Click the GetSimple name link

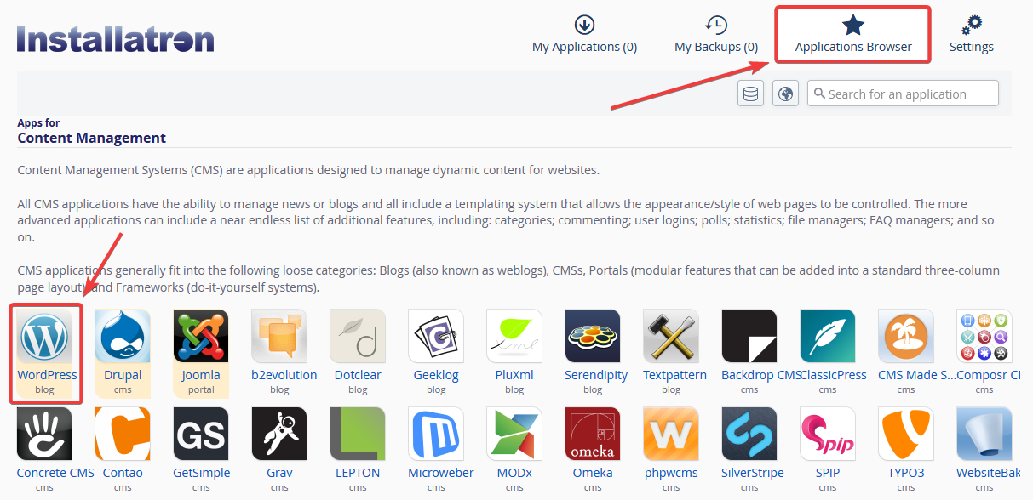point(201,473)
